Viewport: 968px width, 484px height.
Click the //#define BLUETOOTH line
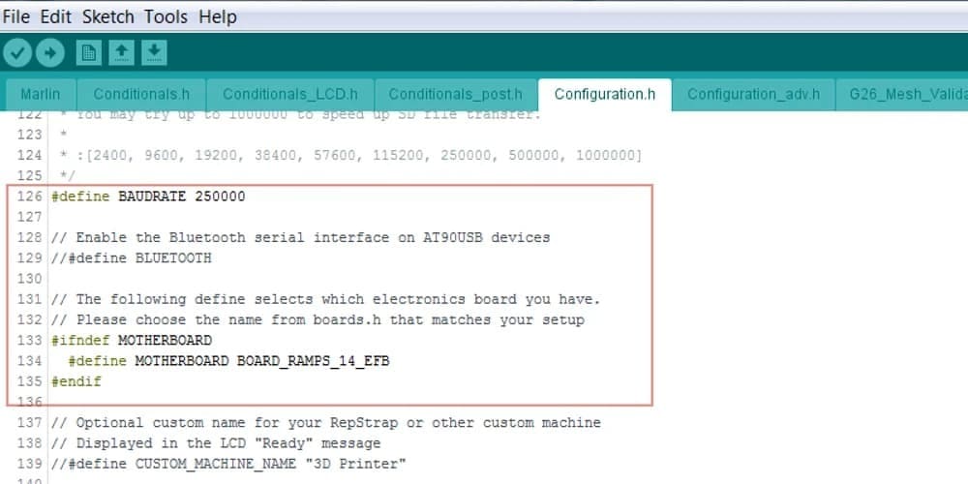[x=132, y=258]
